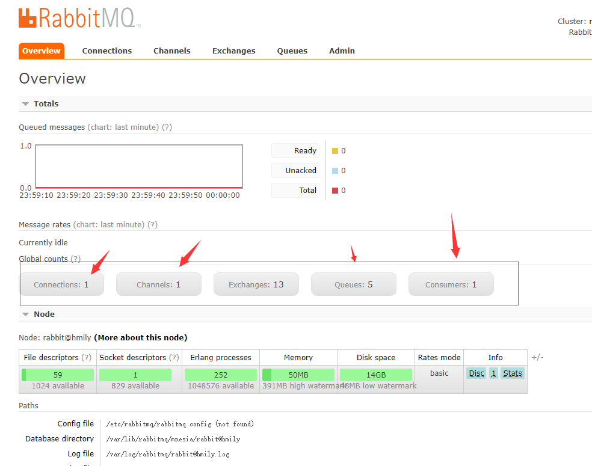Click the Disk space column header
The height and width of the screenshot is (466, 592).
[376, 357]
